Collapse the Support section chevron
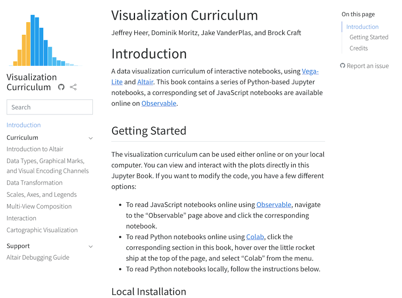 point(91,246)
